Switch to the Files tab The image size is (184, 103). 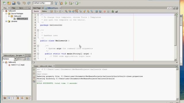click(x=14, y=8)
